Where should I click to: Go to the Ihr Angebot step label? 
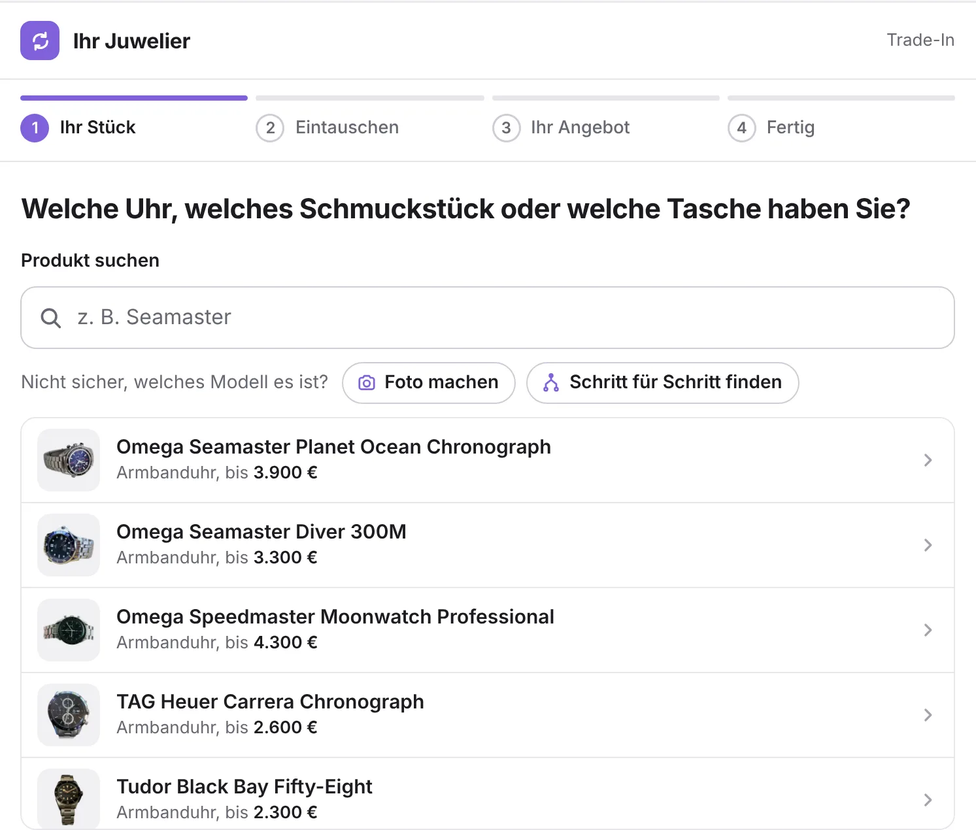tap(581, 127)
